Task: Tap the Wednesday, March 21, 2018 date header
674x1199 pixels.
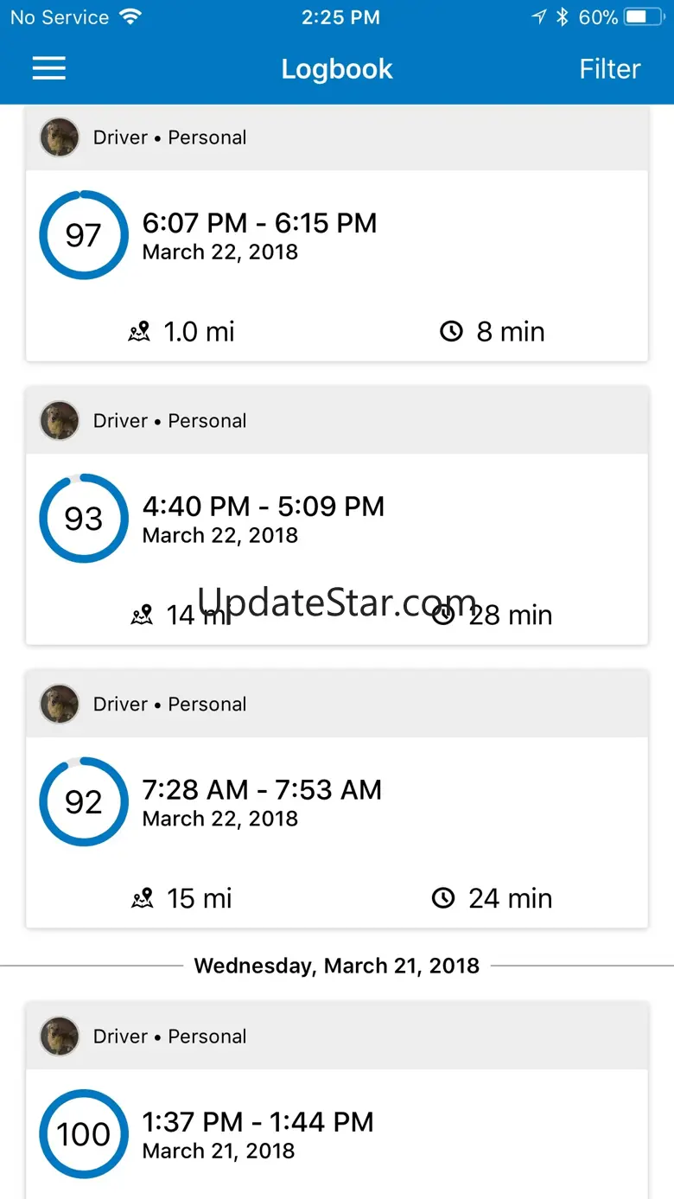Action: click(x=336, y=966)
